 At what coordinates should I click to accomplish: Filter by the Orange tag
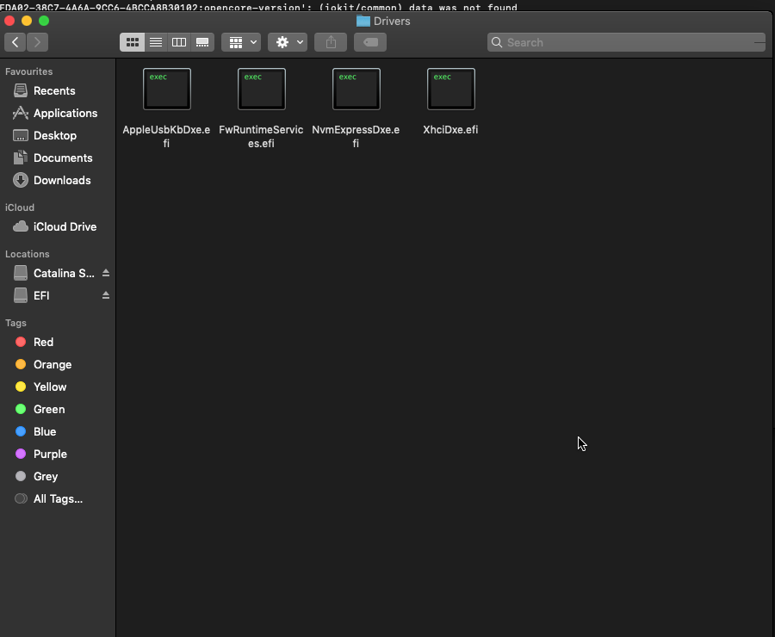pos(58,365)
